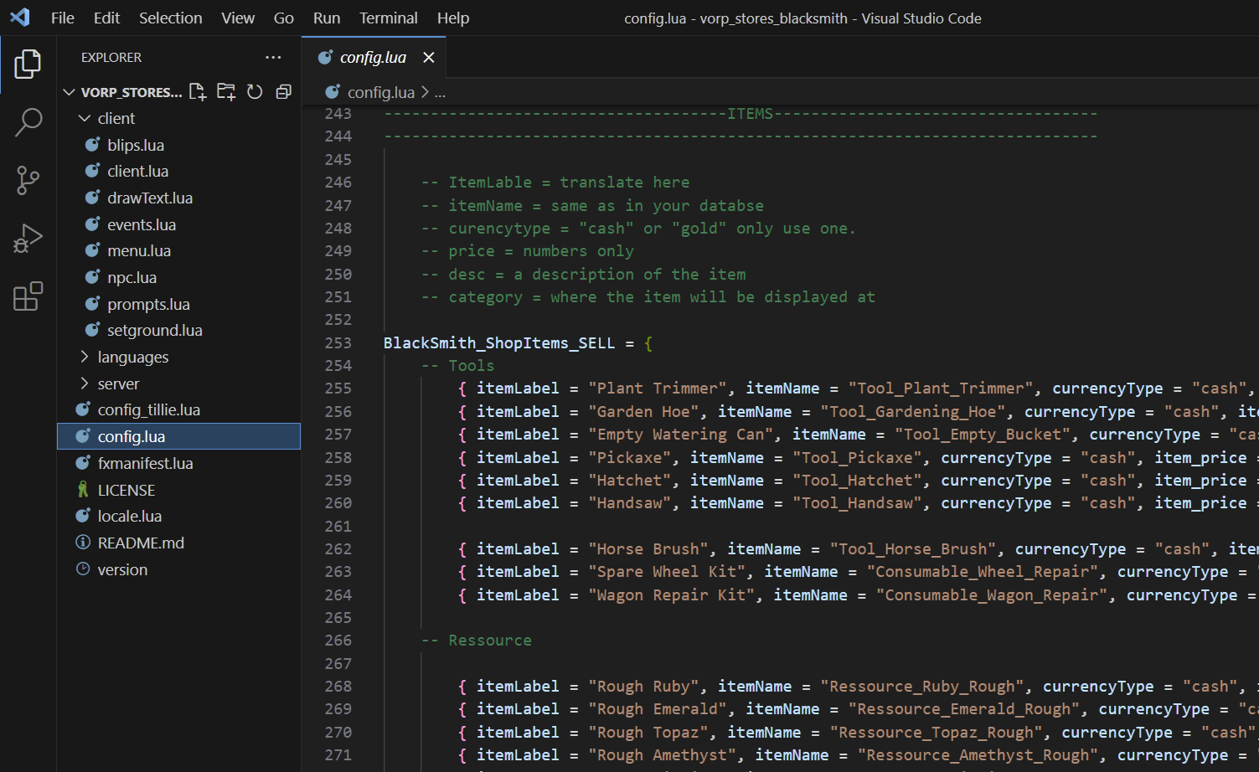Open the File menu

(63, 18)
